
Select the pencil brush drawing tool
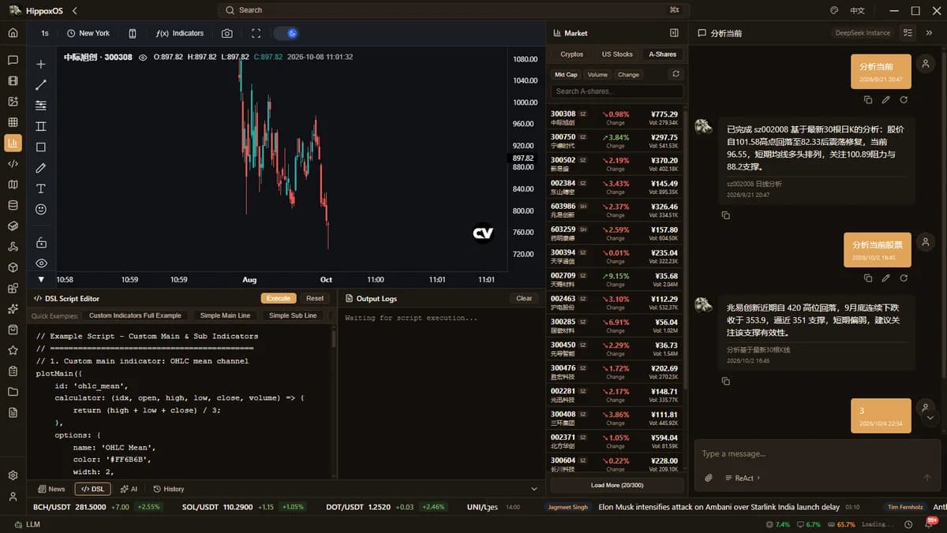(41, 168)
